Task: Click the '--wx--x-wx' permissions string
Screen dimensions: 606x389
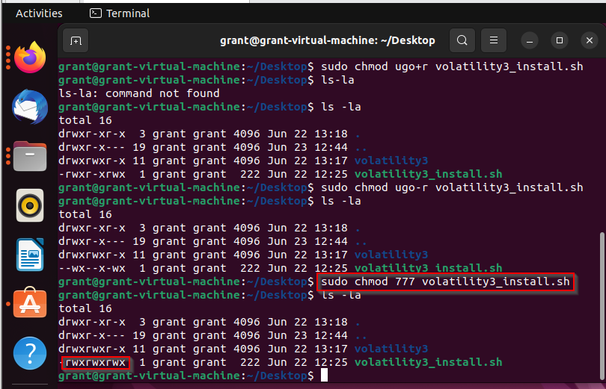Action: point(92,268)
